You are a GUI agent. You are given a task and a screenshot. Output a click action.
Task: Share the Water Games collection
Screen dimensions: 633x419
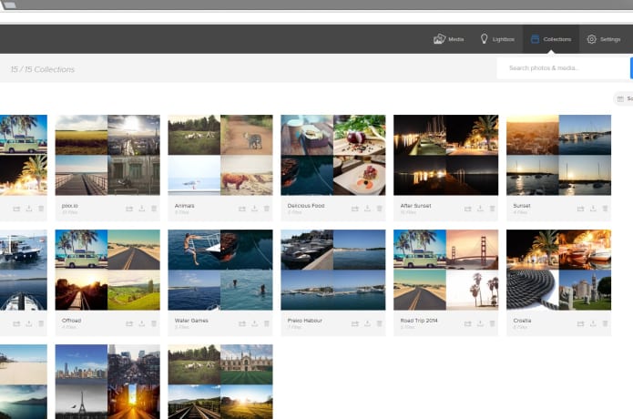click(242, 323)
